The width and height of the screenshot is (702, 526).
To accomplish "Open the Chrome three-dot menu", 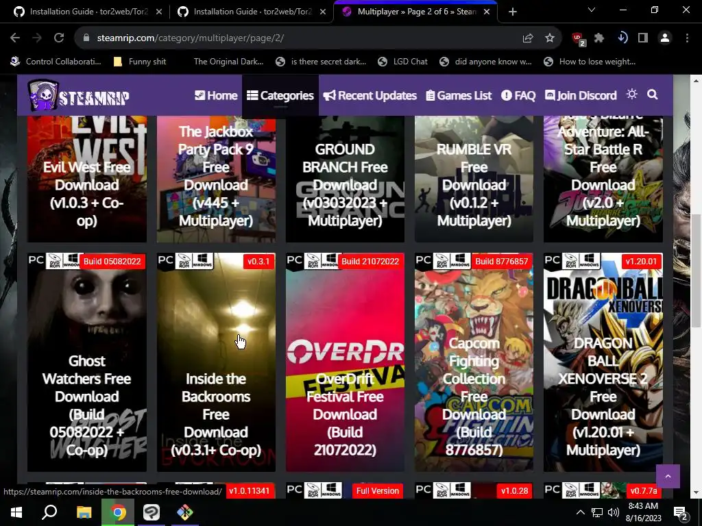I will pos(687,38).
